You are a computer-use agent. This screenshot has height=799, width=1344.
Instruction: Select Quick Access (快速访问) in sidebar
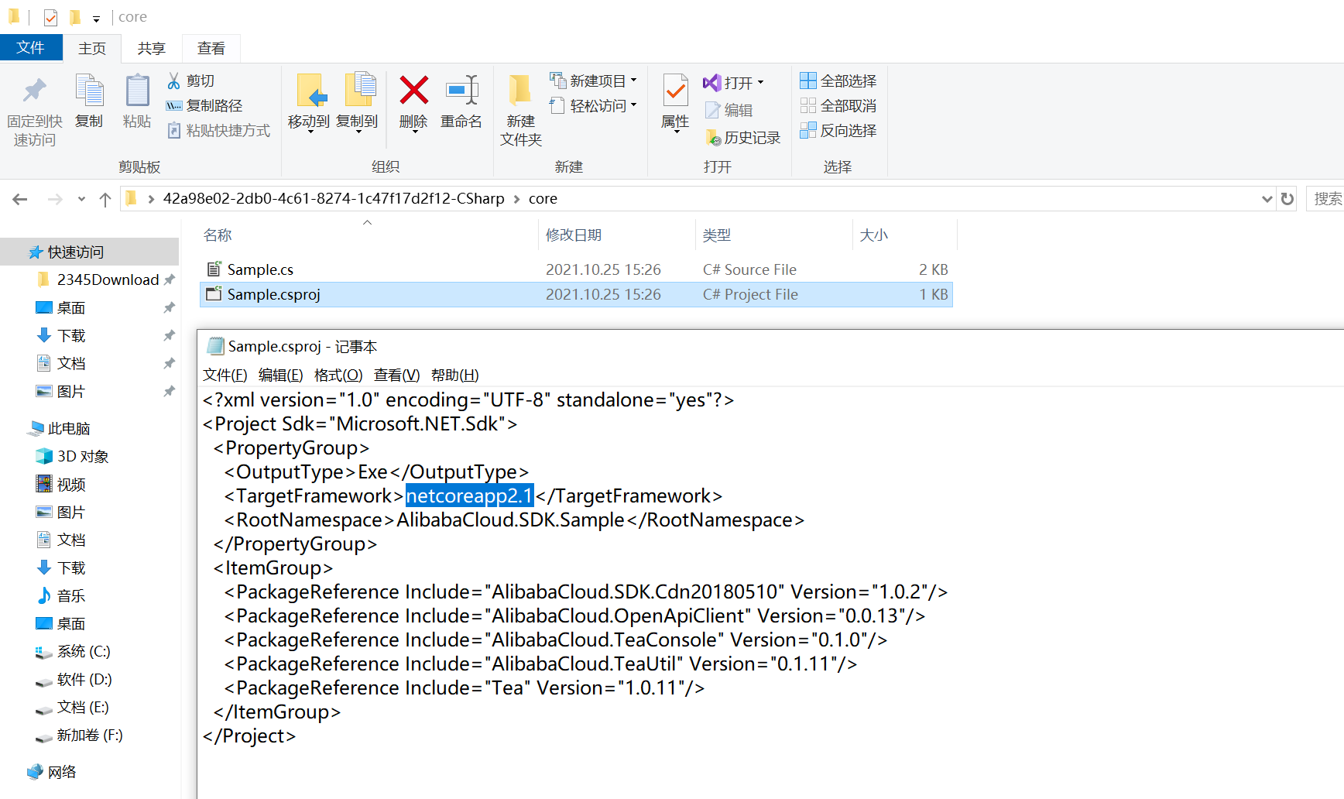tap(89, 252)
